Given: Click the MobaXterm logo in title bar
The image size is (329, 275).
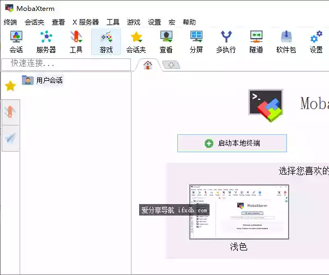Looking at the screenshot, I should [9, 8].
